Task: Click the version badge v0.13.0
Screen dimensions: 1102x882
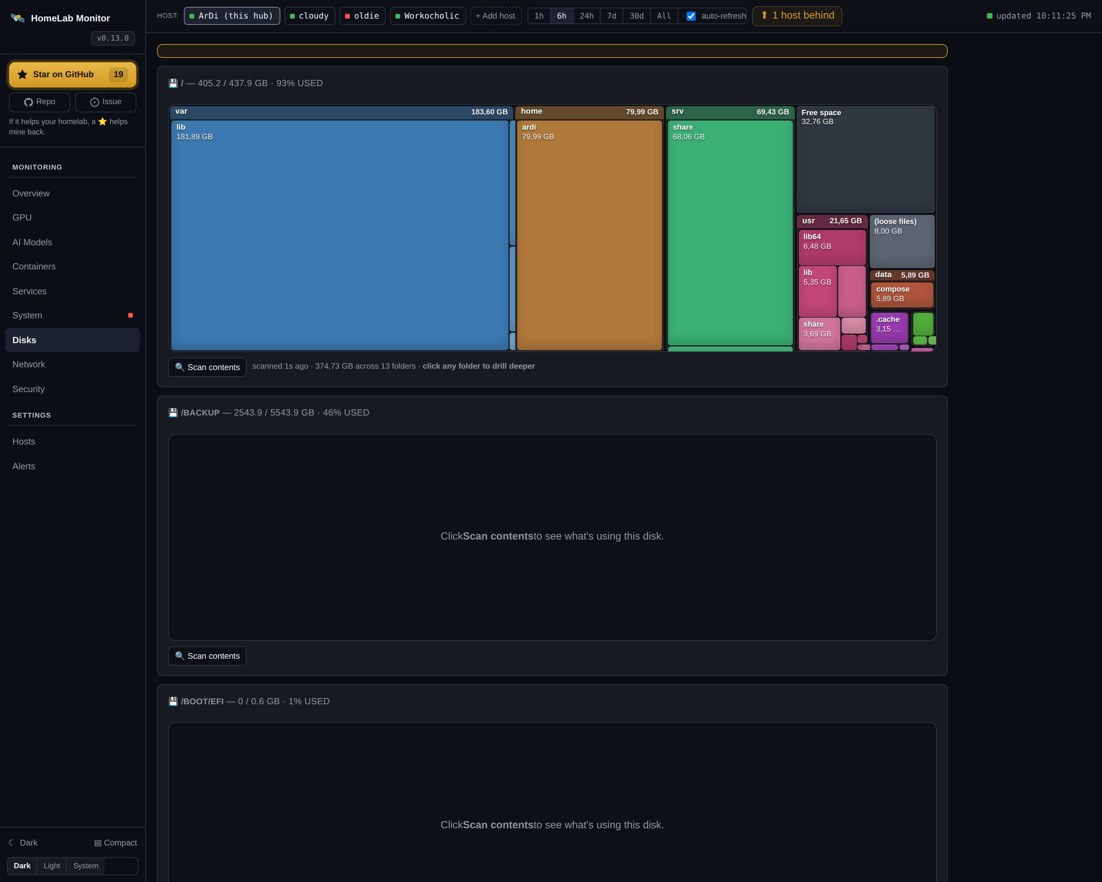Action: coord(113,38)
